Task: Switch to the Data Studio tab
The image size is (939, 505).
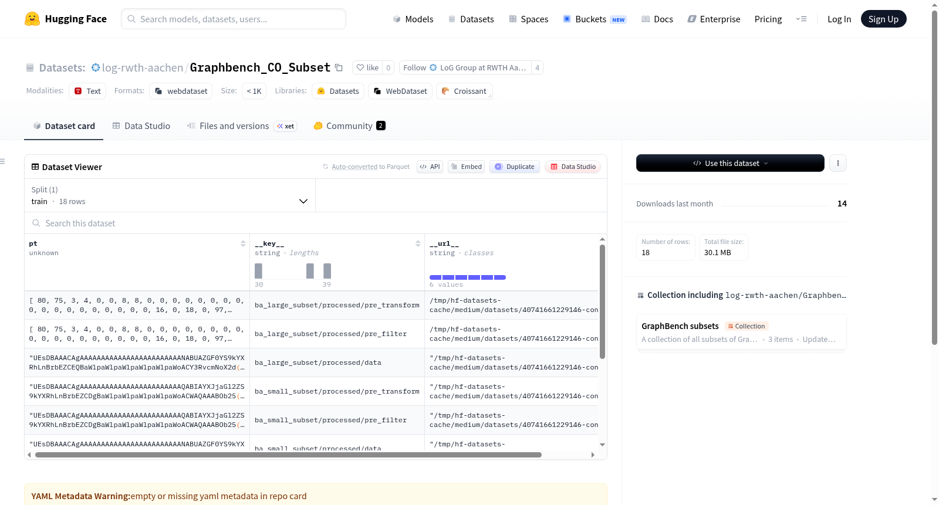Action: click(x=141, y=126)
